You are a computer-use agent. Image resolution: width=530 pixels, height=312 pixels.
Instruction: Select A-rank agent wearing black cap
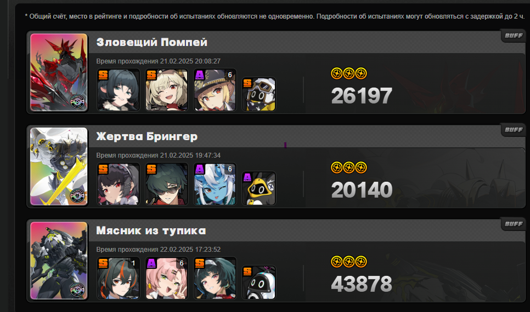click(x=215, y=90)
